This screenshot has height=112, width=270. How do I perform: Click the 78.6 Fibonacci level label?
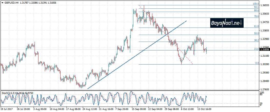tap(256, 16)
